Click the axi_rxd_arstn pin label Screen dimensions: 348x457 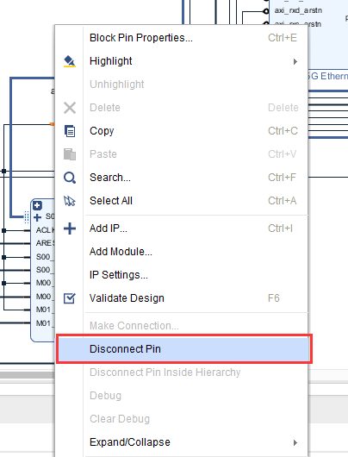pyautogui.click(x=298, y=10)
